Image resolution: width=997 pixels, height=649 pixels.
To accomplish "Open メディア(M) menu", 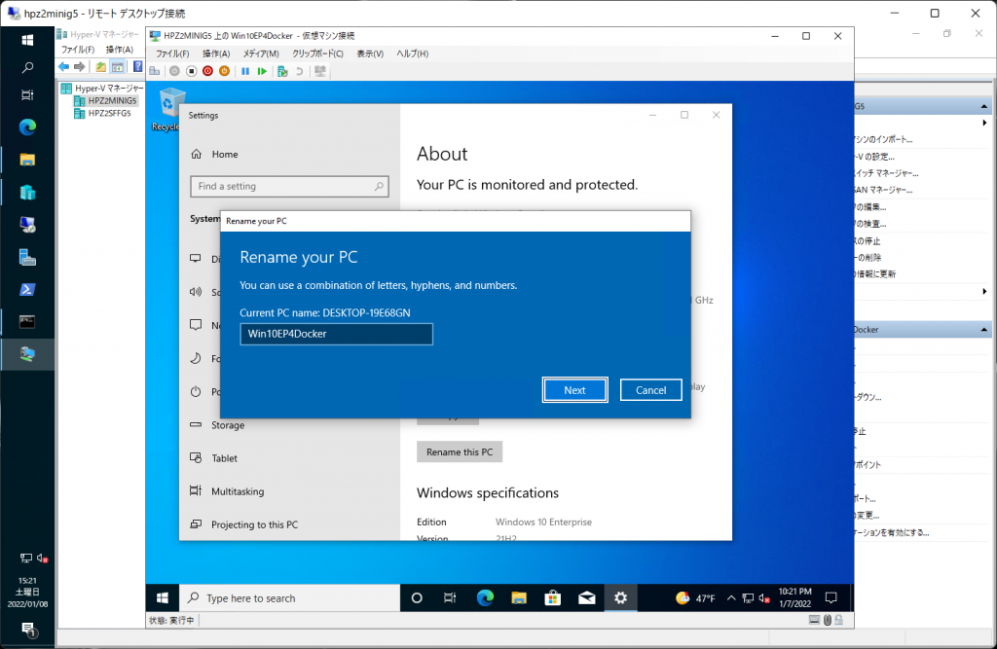I will point(261,54).
